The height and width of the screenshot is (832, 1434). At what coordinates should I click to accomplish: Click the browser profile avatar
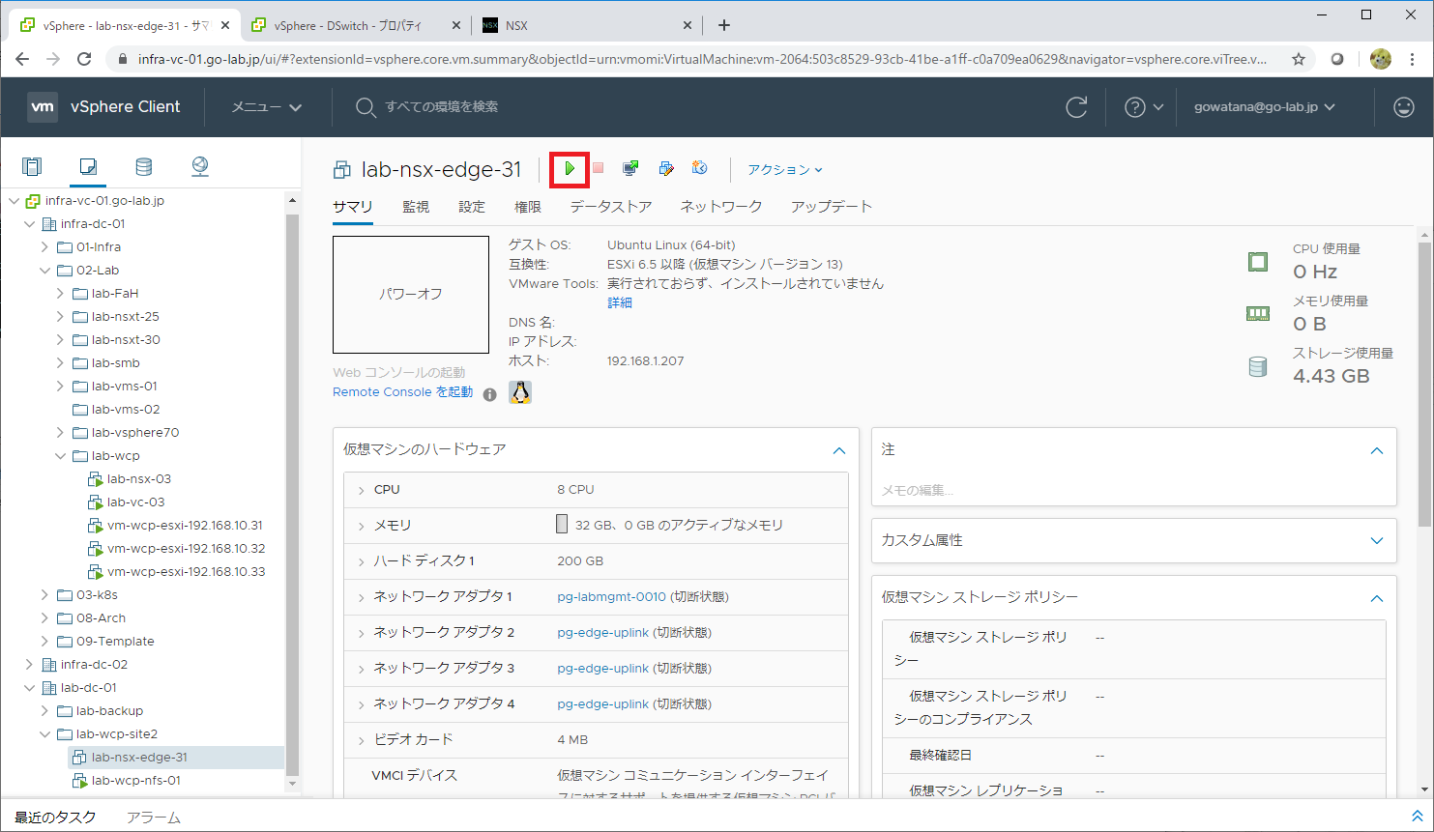pyautogui.click(x=1381, y=59)
